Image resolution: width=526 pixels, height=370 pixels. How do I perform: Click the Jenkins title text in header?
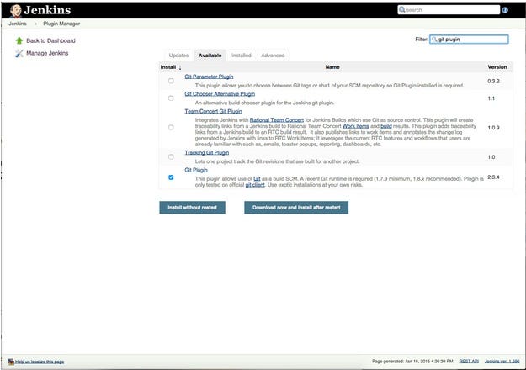tap(47, 10)
